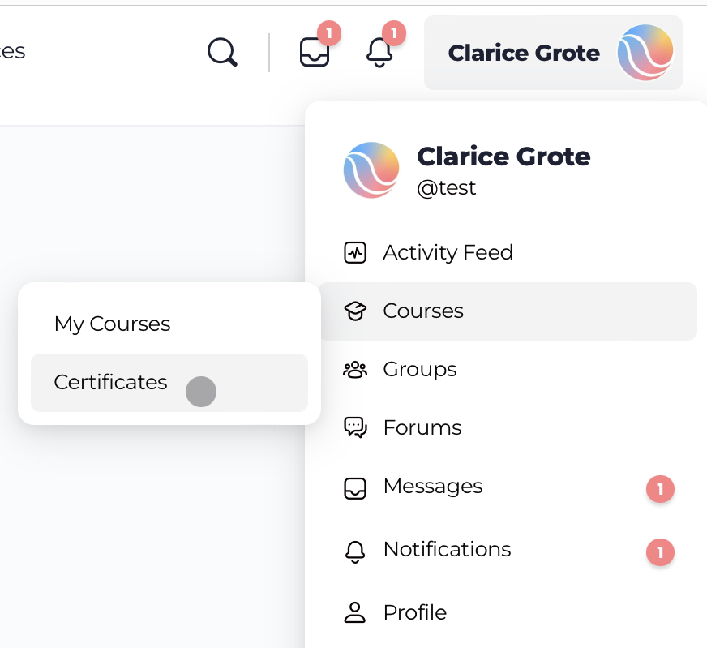The height and width of the screenshot is (648, 707).
Task: Expand the Clarice Grote header user menu
Action: pos(553,53)
